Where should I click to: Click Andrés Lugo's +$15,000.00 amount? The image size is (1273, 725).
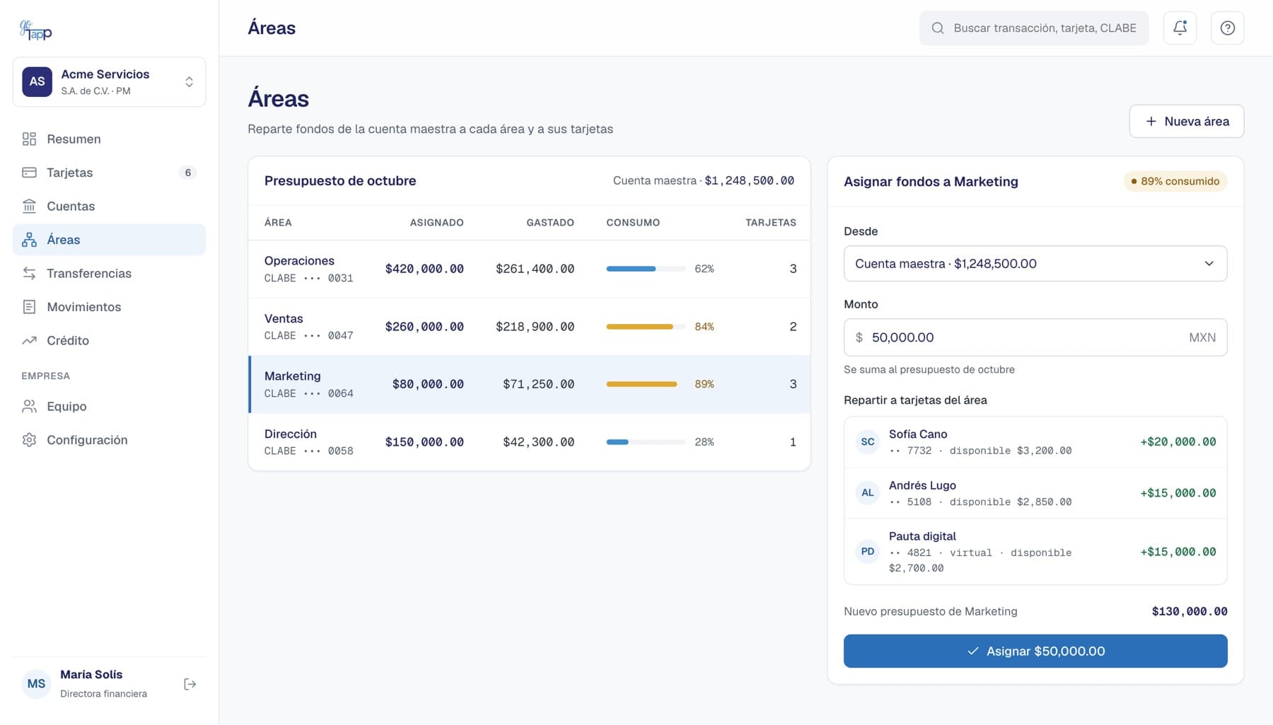[x=1178, y=493]
